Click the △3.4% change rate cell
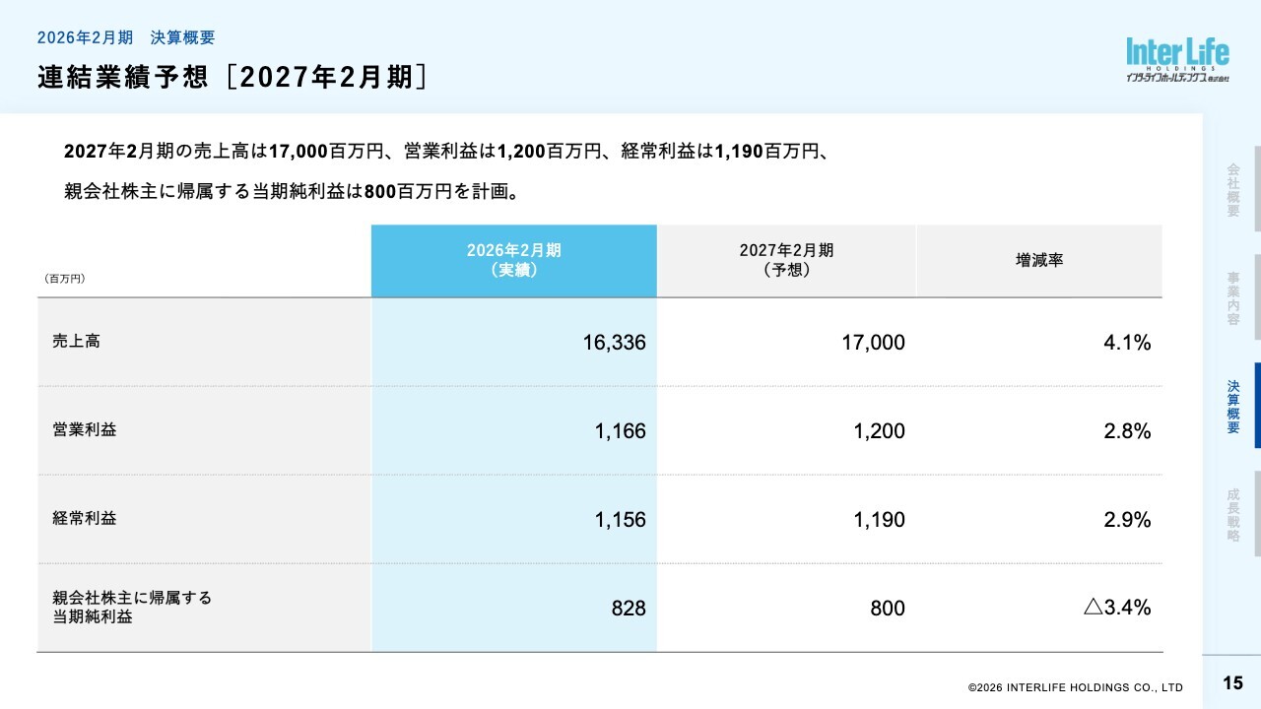This screenshot has width=1261, height=709. tap(1117, 608)
